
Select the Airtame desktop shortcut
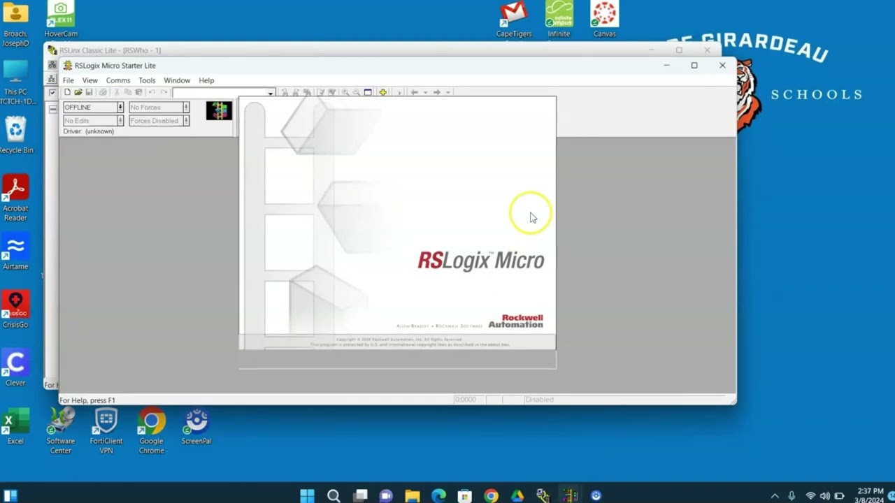point(15,251)
